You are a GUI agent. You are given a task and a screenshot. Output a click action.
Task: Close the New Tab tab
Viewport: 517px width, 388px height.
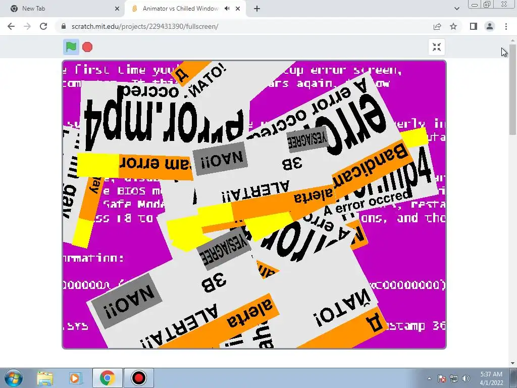click(117, 9)
